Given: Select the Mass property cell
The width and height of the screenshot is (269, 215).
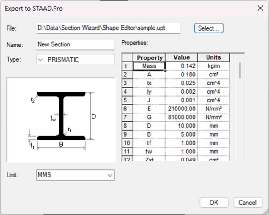Looking at the screenshot, I should [x=149, y=66].
